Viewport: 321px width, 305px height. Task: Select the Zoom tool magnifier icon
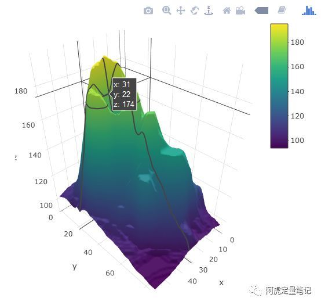coord(166,10)
